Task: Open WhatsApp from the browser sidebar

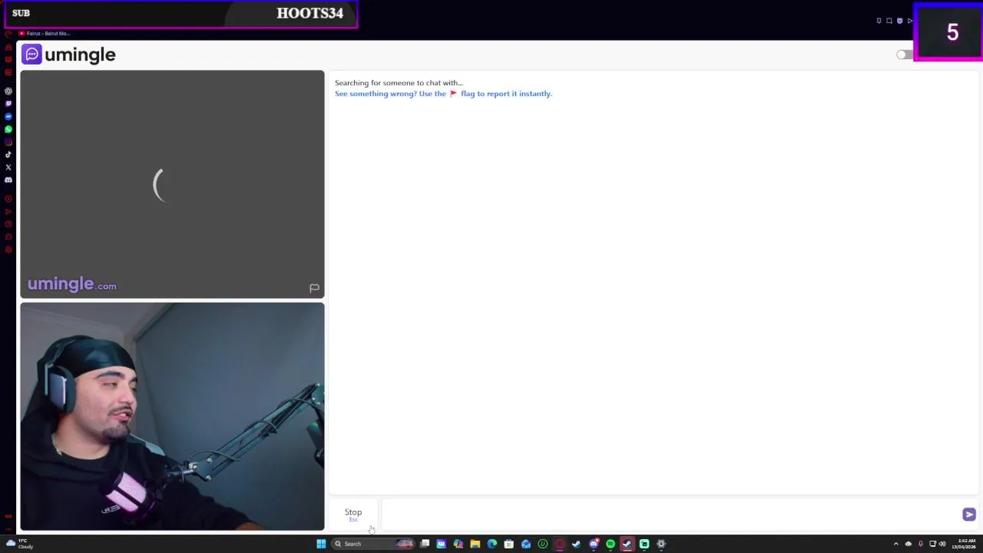Action: coord(8,129)
